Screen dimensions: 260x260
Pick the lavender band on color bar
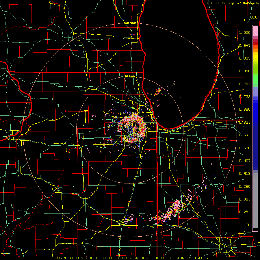(x=255, y=92)
